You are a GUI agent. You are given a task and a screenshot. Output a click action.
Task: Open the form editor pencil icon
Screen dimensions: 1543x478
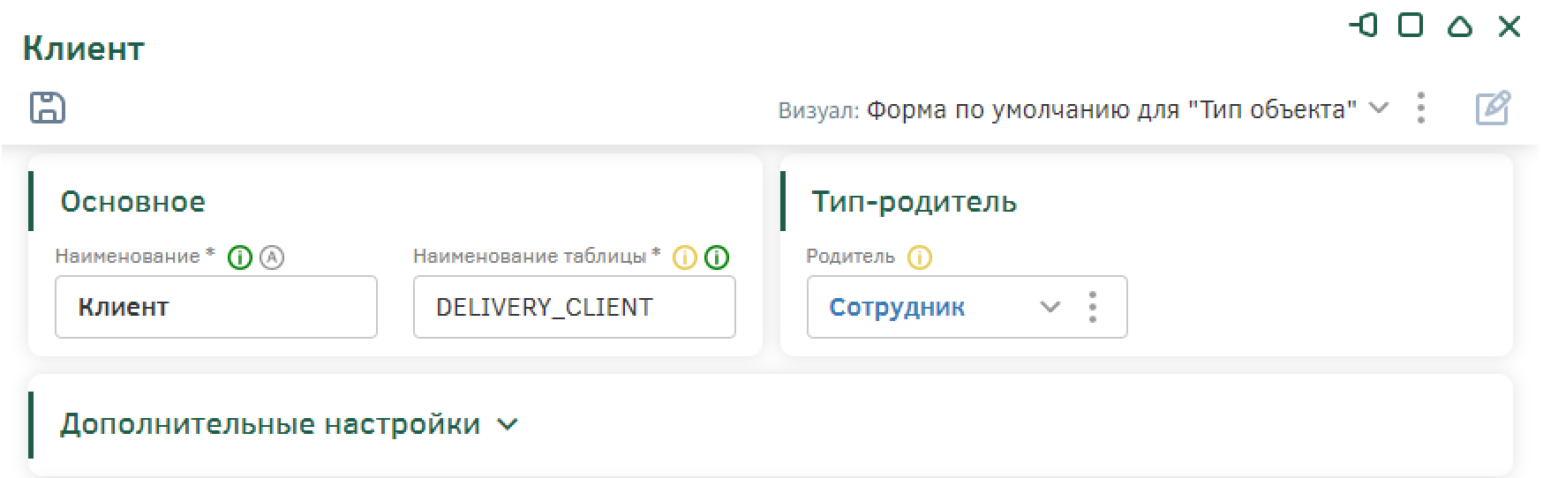[1493, 108]
